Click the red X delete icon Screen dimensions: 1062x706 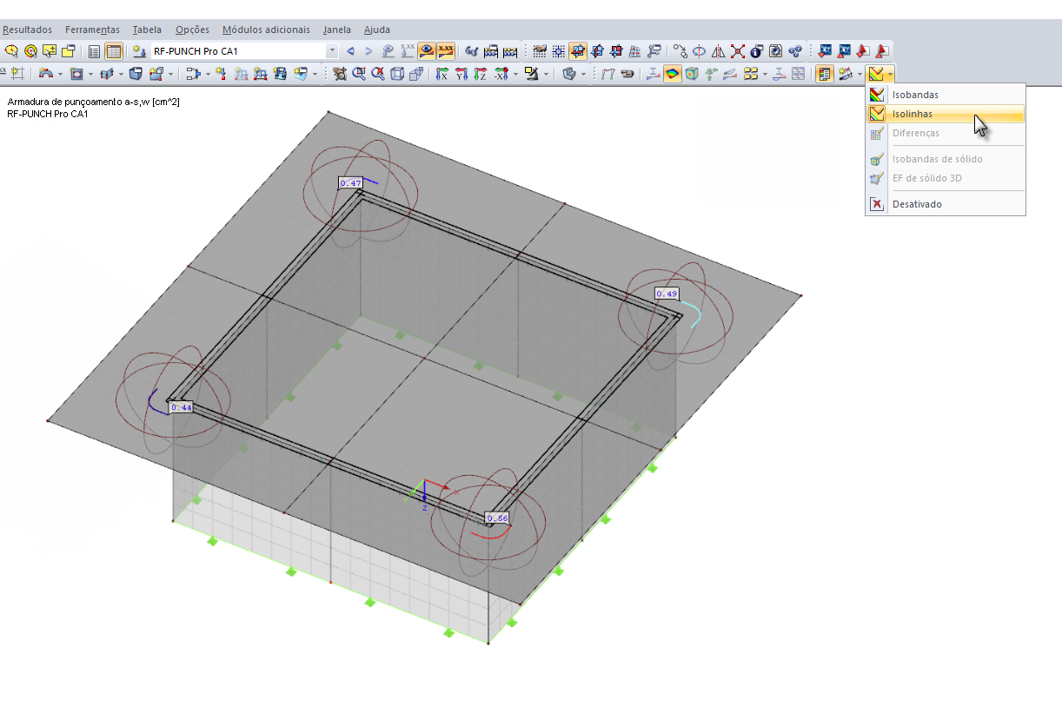tap(737, 51)
